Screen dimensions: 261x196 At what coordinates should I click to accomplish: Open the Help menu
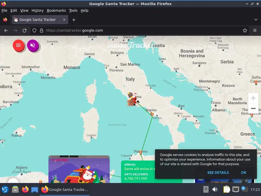tap(85, 10)
